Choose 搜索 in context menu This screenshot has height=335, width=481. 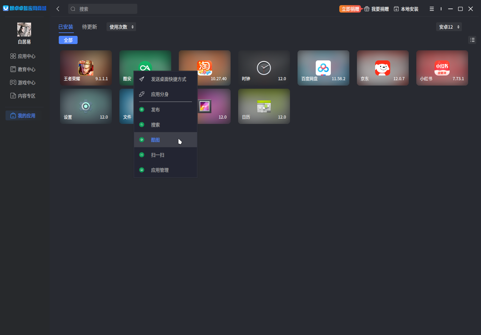pyautogui.click(x=166, y=125)
